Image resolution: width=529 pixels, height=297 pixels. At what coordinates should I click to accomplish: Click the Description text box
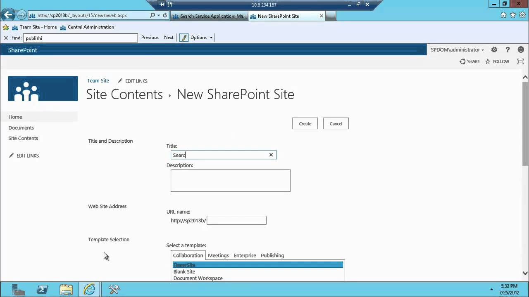click(x=231, y=181)
